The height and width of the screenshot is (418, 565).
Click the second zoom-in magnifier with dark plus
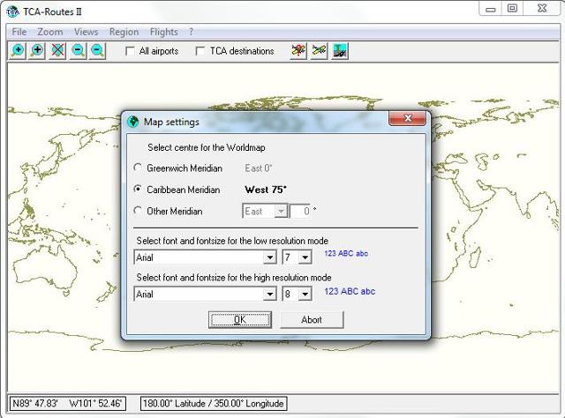tap(37, 51)
